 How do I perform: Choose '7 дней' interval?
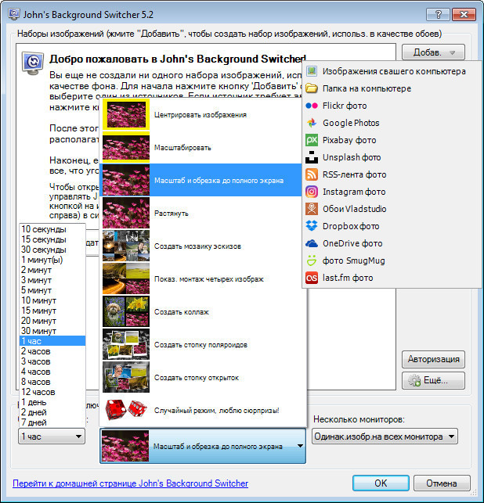52,422
